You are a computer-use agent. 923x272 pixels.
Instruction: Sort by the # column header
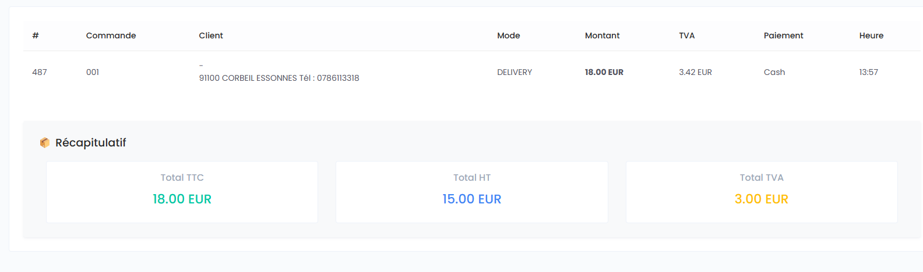(36, 35)
